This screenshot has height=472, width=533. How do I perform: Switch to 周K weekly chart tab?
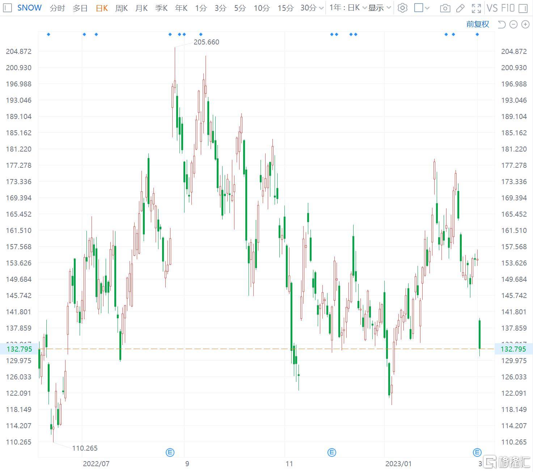[x=121, y=8]
